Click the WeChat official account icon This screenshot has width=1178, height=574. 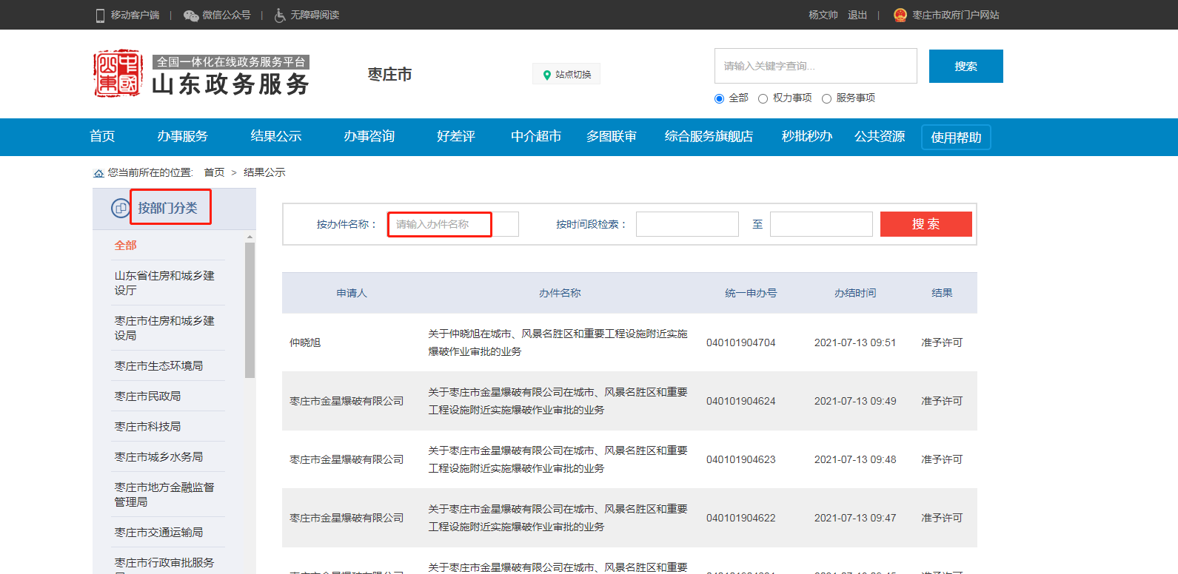tap(190, 16)
